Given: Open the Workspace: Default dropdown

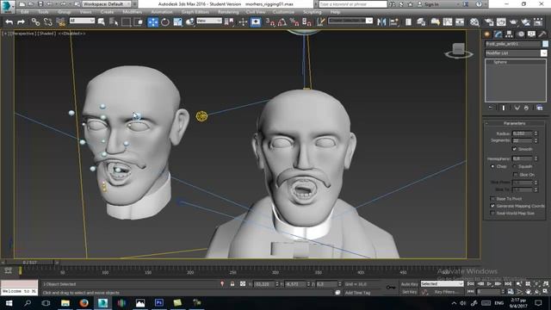Looking at the screenshot, I should 107,4.
